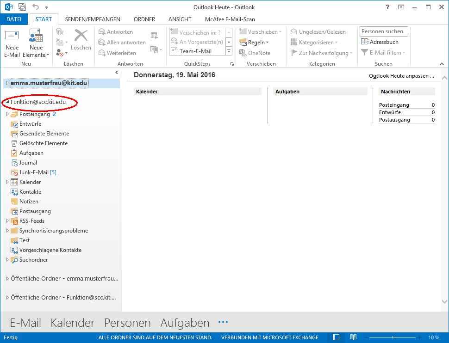The height and width of the screenshot is (343, 449).
Task: Open the Gelöschte Elemente folder
Action: click(x=44, y=143)
